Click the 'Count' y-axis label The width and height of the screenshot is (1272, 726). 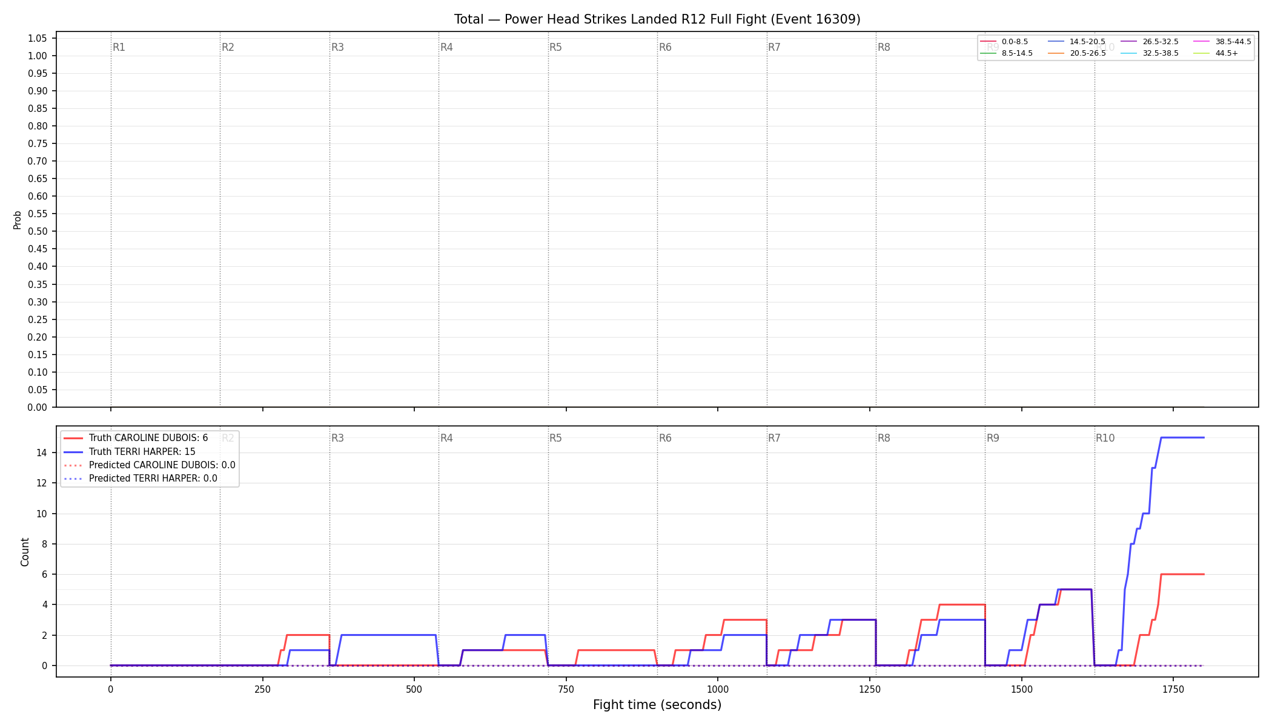point(25,552)
